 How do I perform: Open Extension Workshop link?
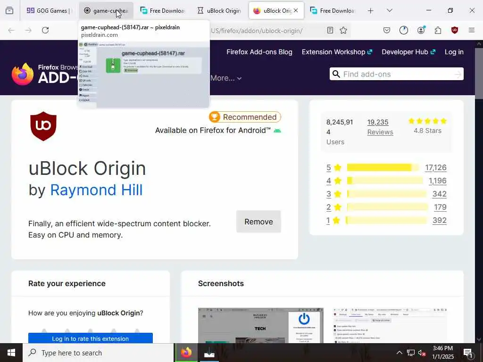pos(337,52)
